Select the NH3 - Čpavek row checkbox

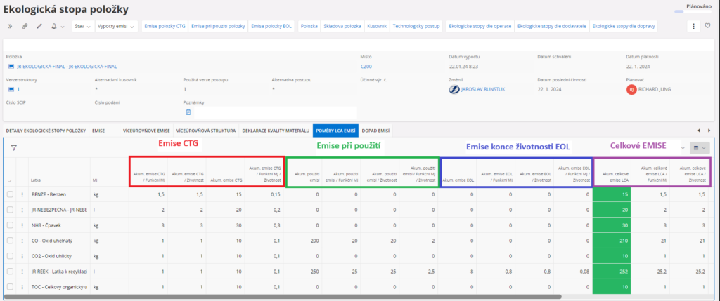10,225
